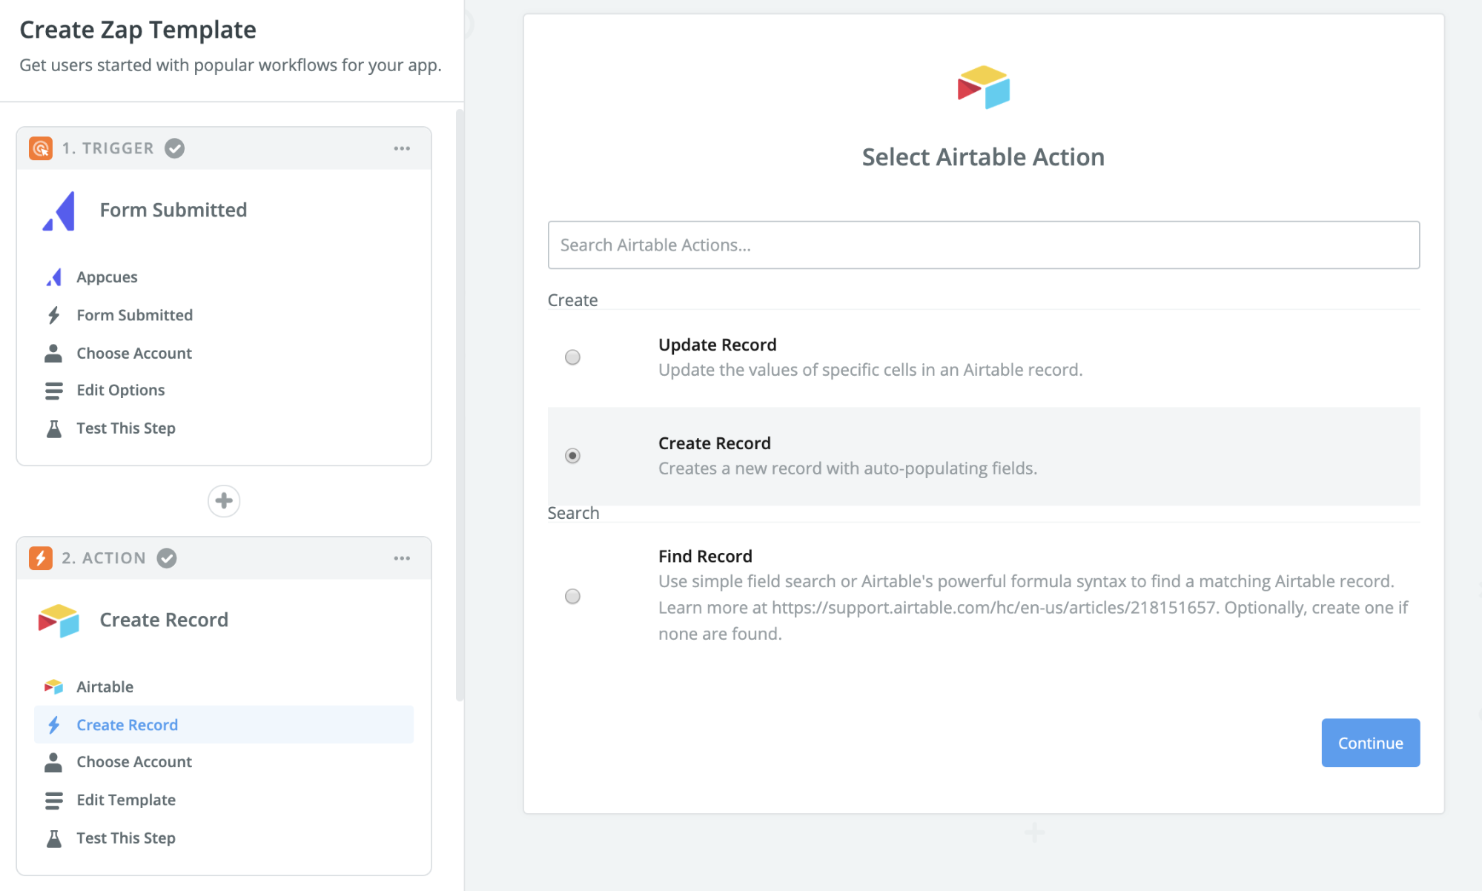Select the Update Record radio button
The image size is (1482, 891).
point(572,357)
